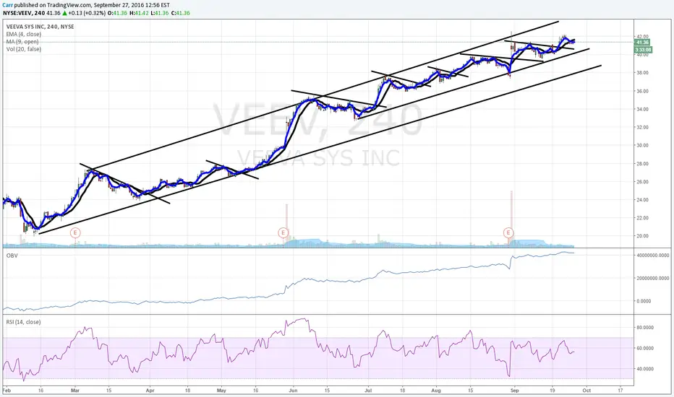Viewport: 674px width, 397px height.
Task: Click the Sep label on the time axis
Action: tap(514, 391)
